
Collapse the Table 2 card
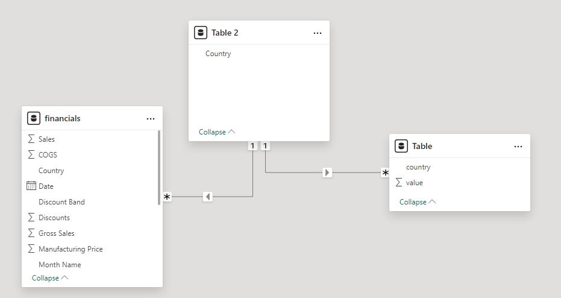point(217,132)
